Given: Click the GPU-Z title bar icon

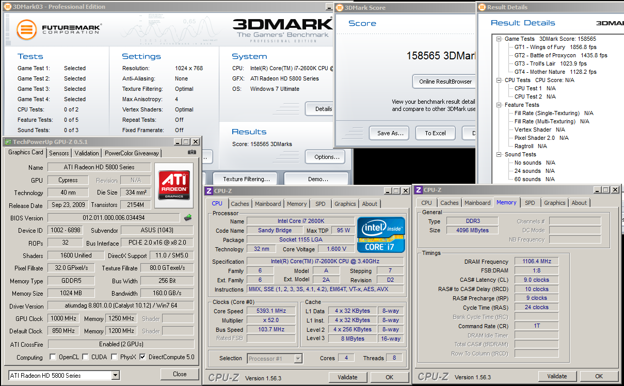Looking at the screenshot, I should click(7, 141).
